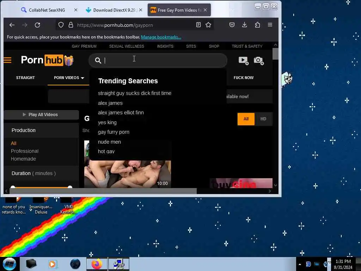Open the taskbar clock showing 1:31 PM
This screenshot has height=271, width=361.
pyautogui.click(x=343, y=264)
